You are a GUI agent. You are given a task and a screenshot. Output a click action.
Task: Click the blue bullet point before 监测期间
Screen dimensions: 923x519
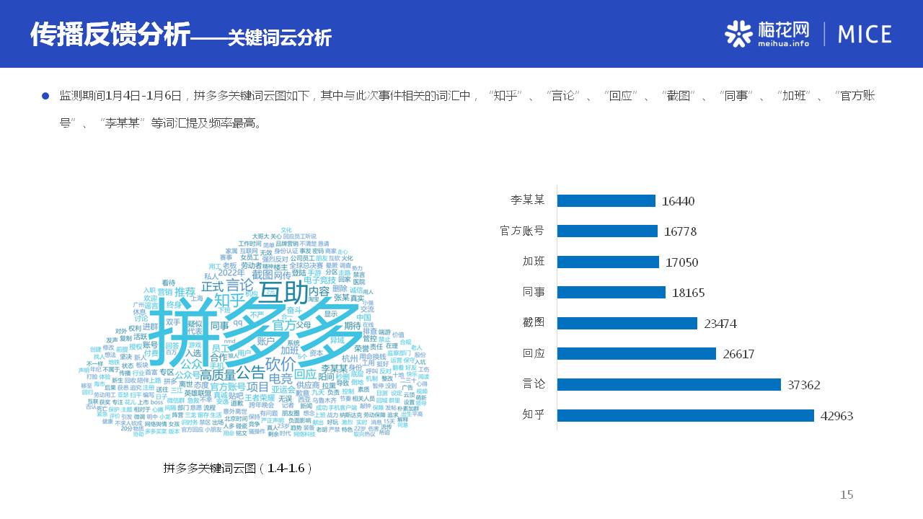45,96
